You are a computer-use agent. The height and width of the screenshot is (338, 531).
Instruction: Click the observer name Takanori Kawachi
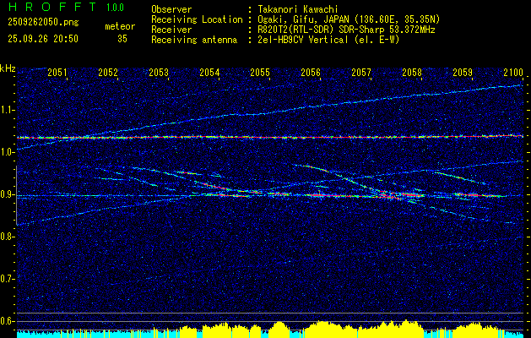(x=298, y=10)
